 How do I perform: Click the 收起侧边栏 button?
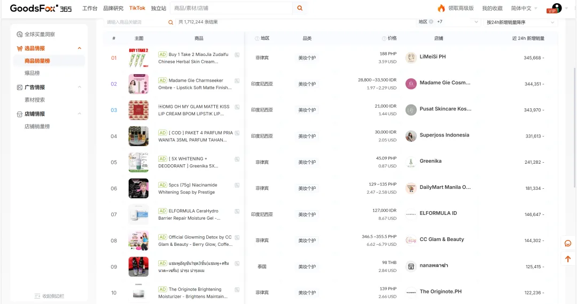pyautogui.click(x=49, y=296)
